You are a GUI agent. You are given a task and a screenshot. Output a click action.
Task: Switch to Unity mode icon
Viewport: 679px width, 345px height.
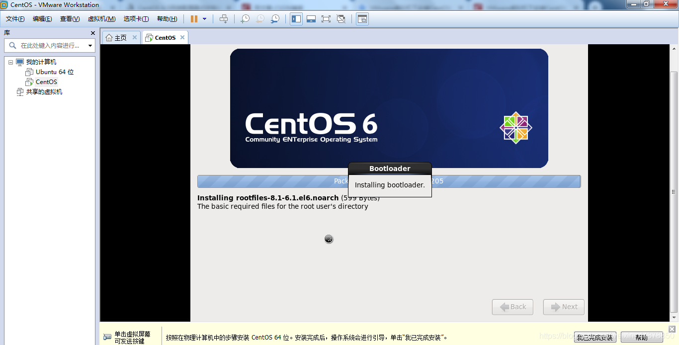point(341,19)
